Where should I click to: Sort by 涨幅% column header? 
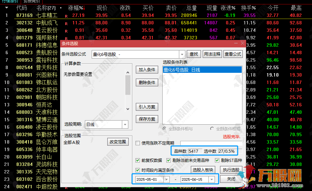(77, 8)
